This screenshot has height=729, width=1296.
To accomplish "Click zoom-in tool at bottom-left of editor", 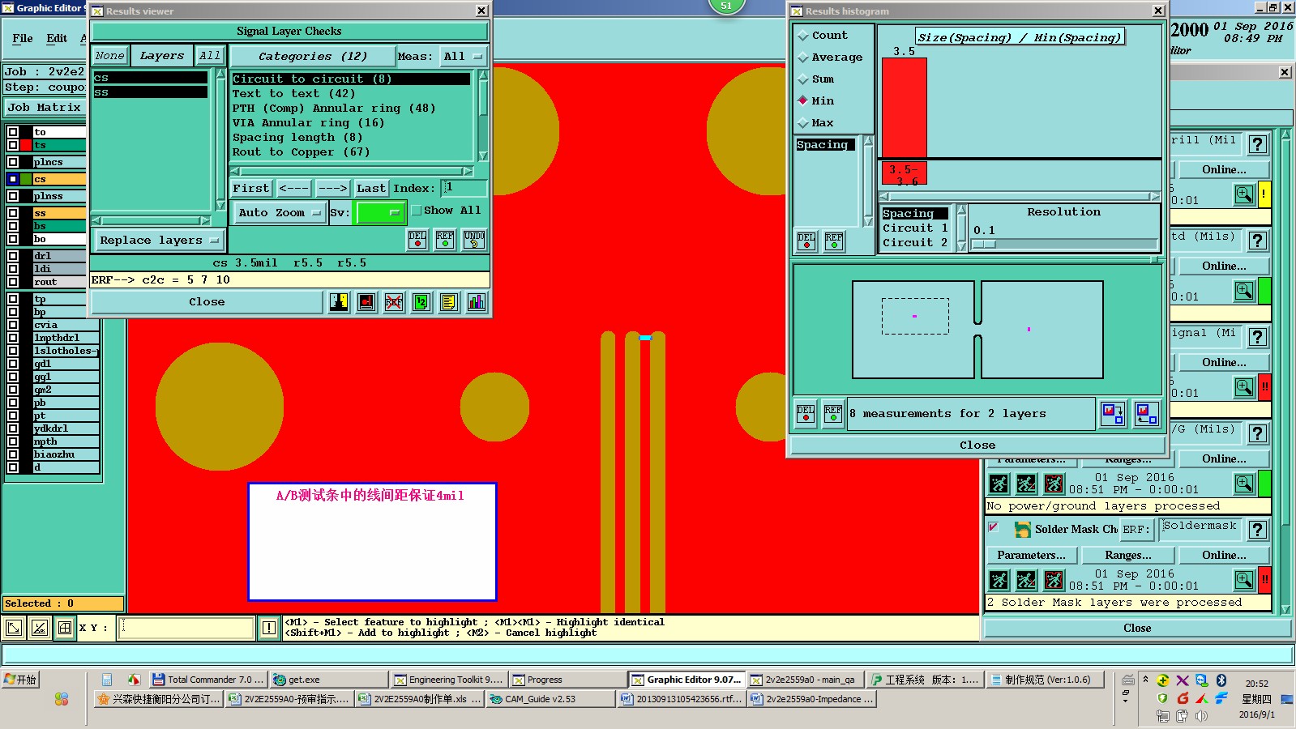I will [14, 628].
